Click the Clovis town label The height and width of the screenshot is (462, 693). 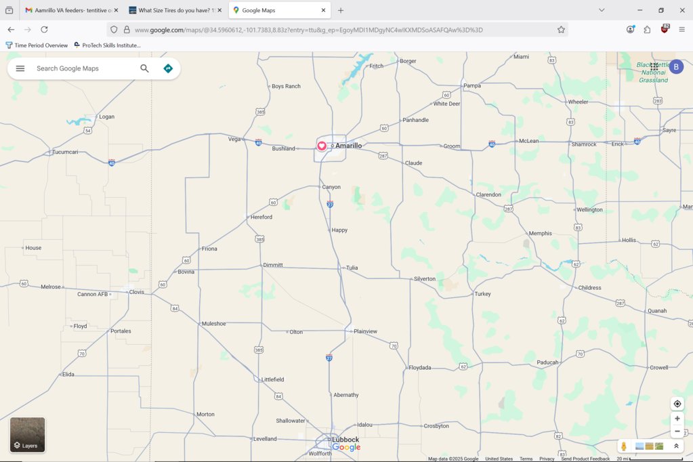click(137, 292)
